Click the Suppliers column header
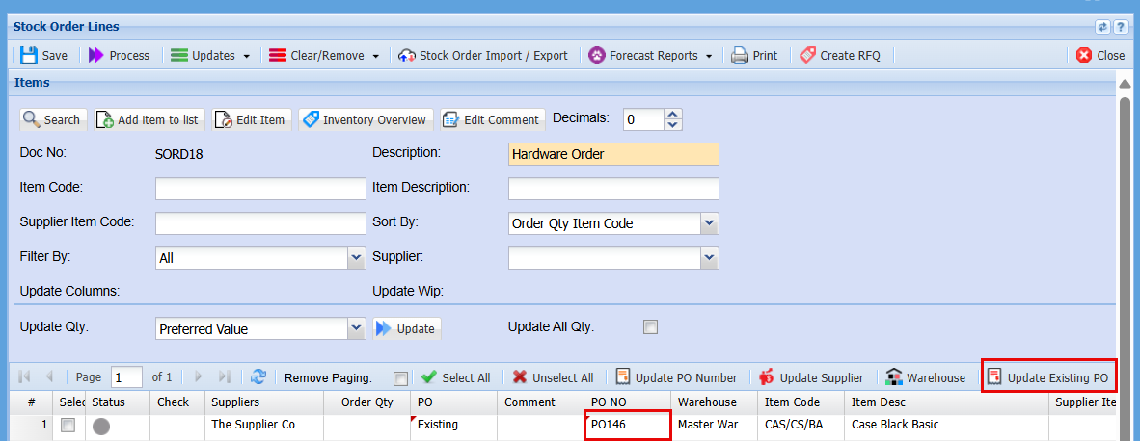1140x441 pixels. [x=263, y=402]
